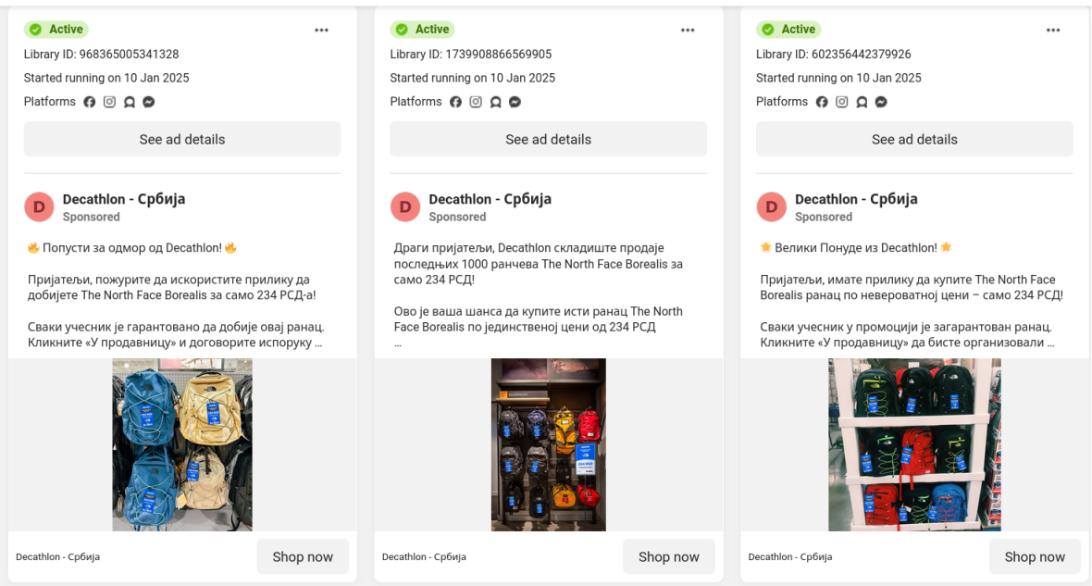Click the green Active checkmark on ad 1739908866569905
The height and width of the screenshot is (586, 1092).
click(x=402, y=30)
